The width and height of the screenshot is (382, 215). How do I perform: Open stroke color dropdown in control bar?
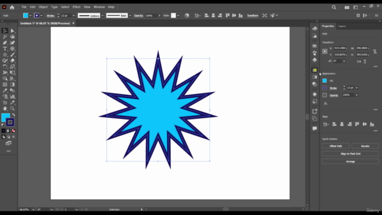(41, 16)
